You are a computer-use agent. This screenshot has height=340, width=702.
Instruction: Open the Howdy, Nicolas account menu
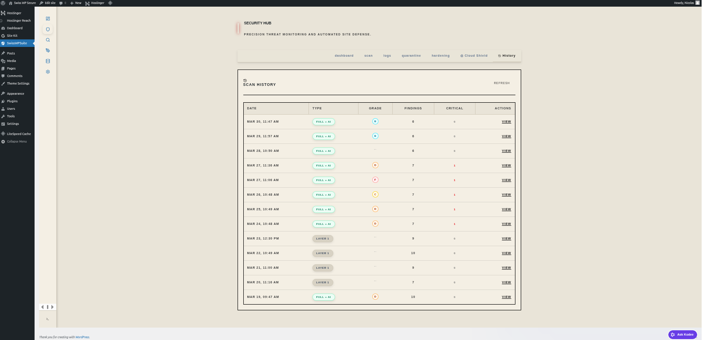point(686,3)
